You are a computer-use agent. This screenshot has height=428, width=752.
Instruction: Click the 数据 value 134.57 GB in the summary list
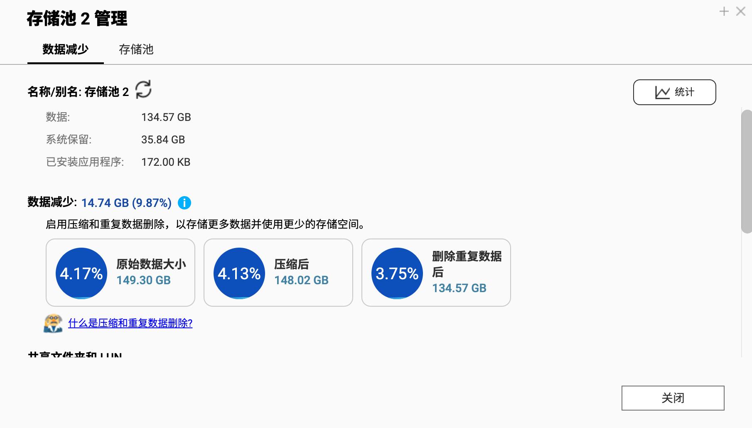point(166,117)
